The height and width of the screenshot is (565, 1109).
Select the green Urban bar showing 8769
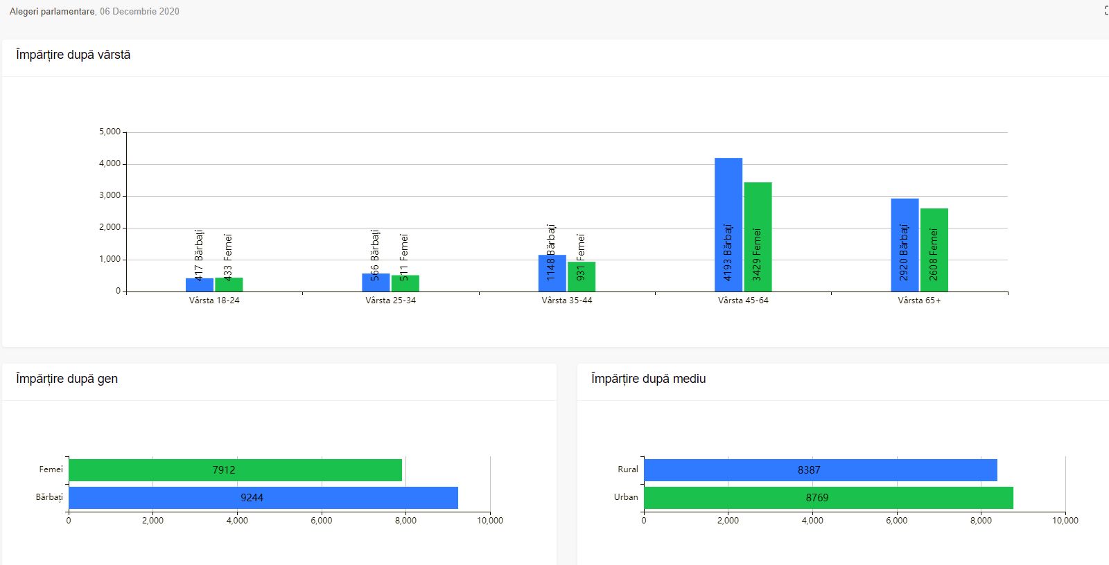(x=828, y=498)
